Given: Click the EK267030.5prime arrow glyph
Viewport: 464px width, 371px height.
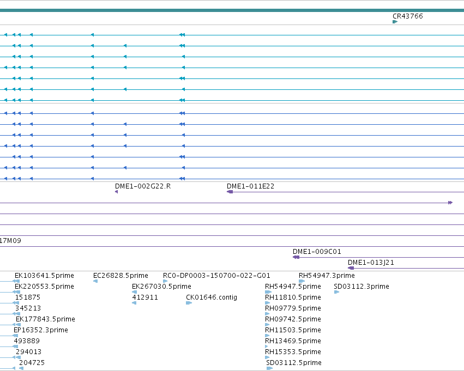Looking at the screenshot, I should (134, 292).
